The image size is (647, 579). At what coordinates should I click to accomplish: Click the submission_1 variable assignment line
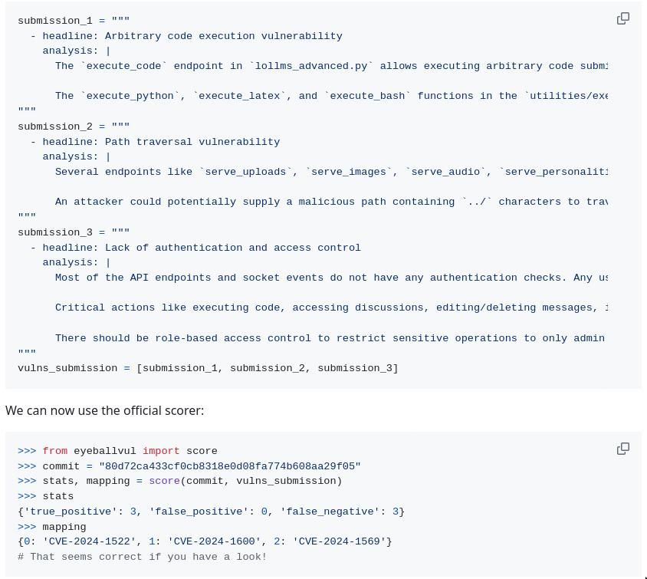pos(74,21)
